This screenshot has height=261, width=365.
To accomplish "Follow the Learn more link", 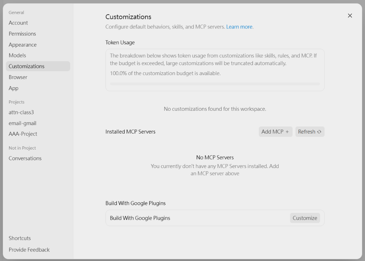I will click(x=239, y=27).
